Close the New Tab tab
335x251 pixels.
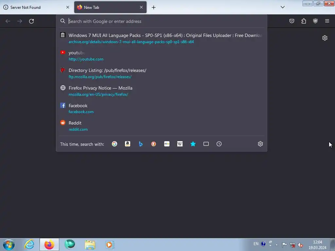[141, 7]
